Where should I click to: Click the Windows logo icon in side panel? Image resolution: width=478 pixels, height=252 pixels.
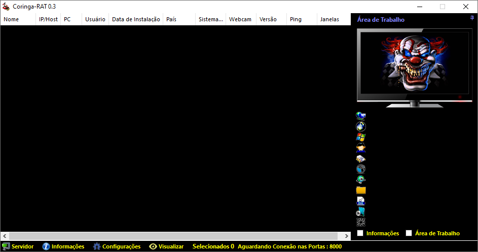coord(361,137)
